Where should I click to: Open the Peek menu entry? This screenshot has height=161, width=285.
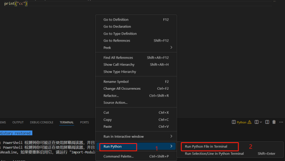point(136,48)
